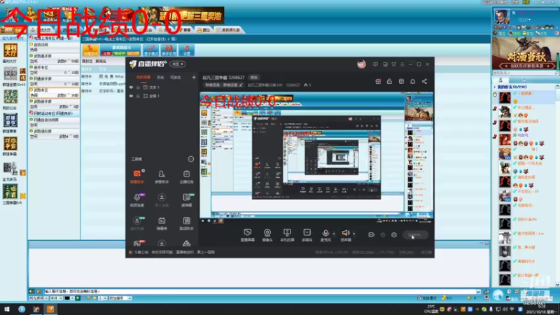This screenshot has width=560, height=315.
Task: Open 福利大厅 in the game platform sidebar
Action: point(10,52)
